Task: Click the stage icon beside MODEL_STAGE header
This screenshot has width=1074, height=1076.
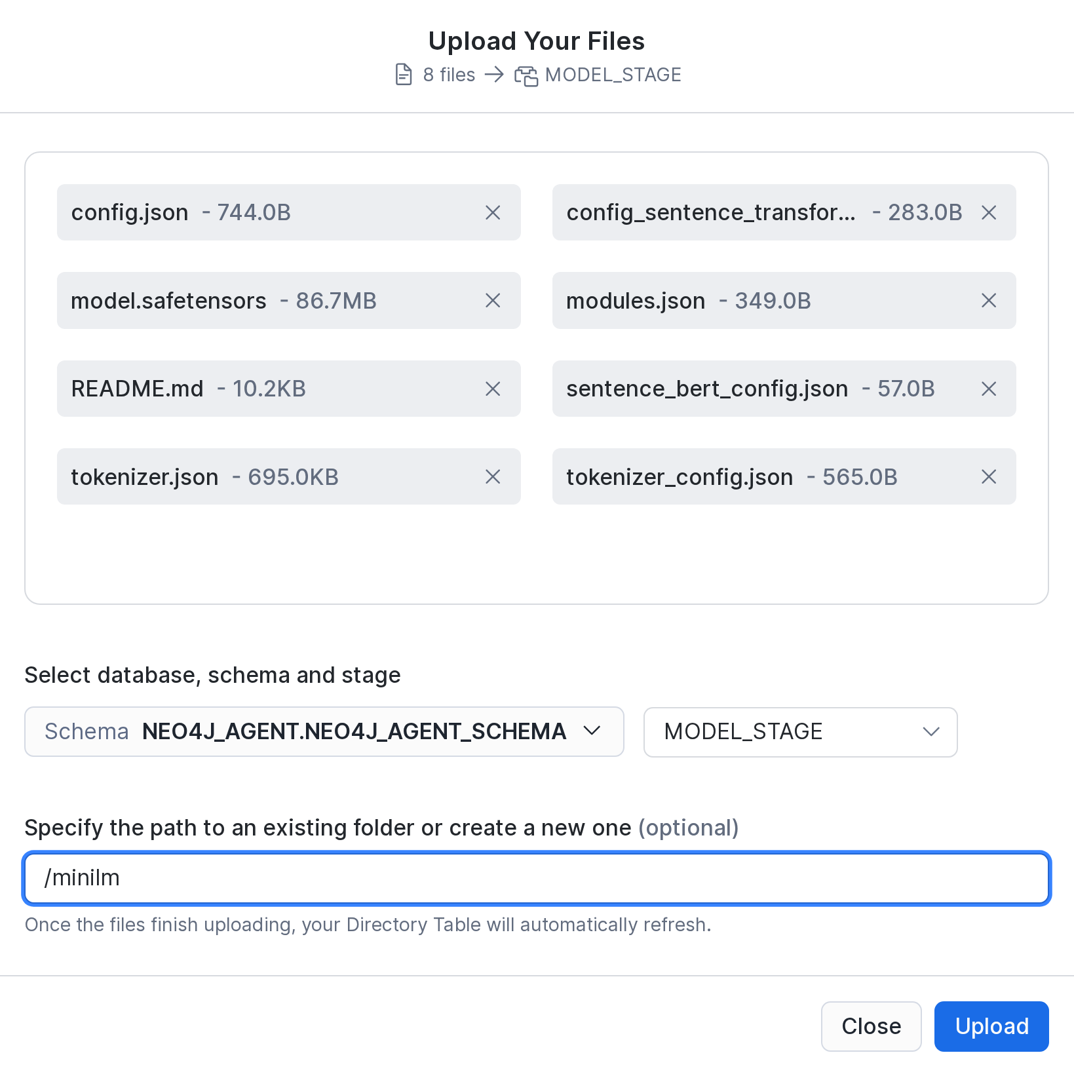Action: pos(526,75)
